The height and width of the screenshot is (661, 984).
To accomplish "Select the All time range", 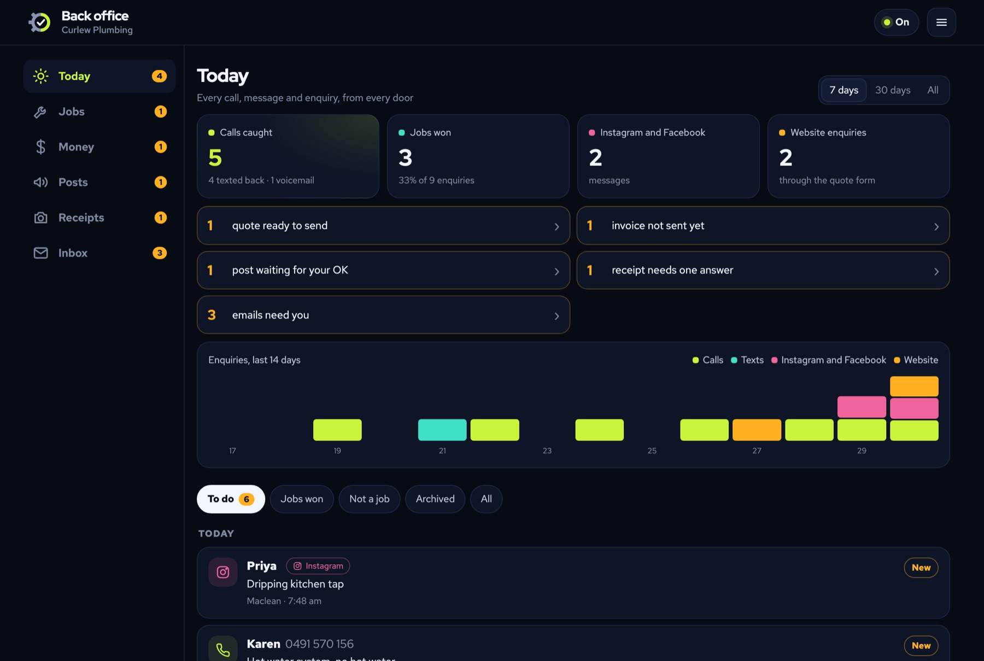I will [933, 90].
